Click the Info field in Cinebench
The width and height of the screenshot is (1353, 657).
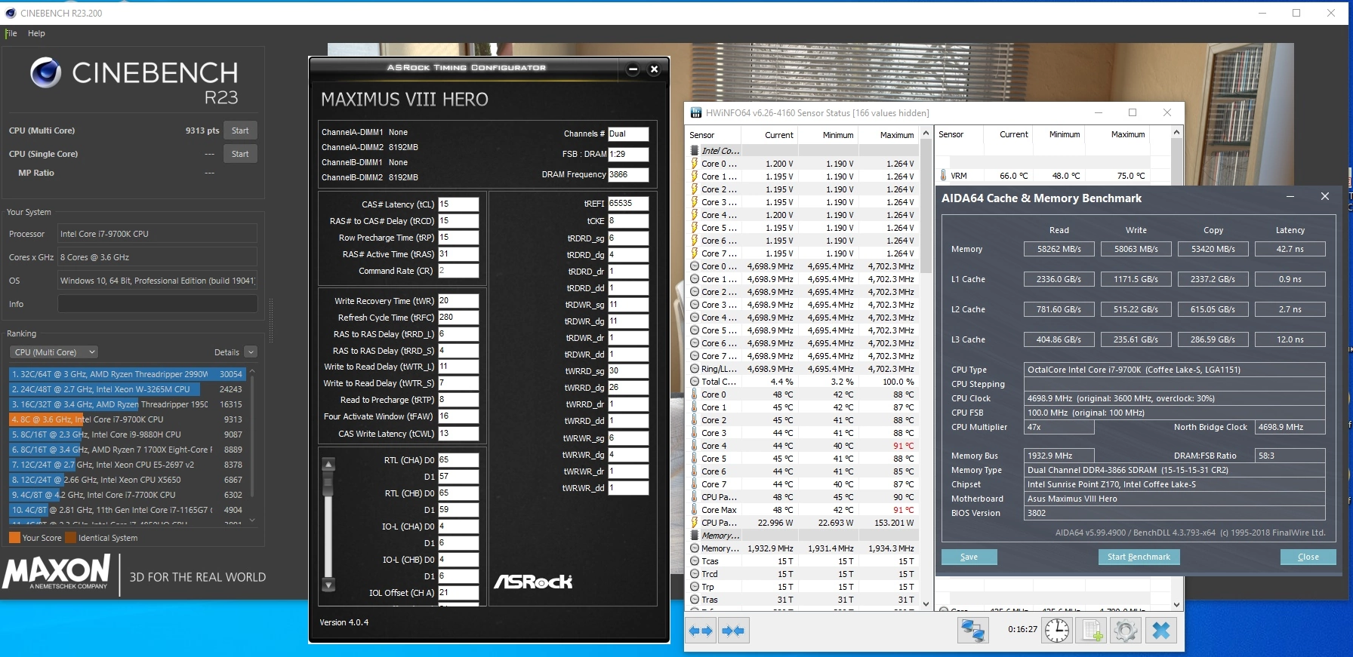(158, 304)
